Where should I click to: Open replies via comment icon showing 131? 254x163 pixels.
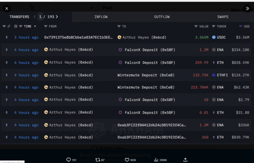pyautogui.click(x=69, y=160)
